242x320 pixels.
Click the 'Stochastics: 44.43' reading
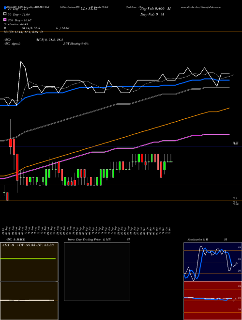[x=15, y=24]
